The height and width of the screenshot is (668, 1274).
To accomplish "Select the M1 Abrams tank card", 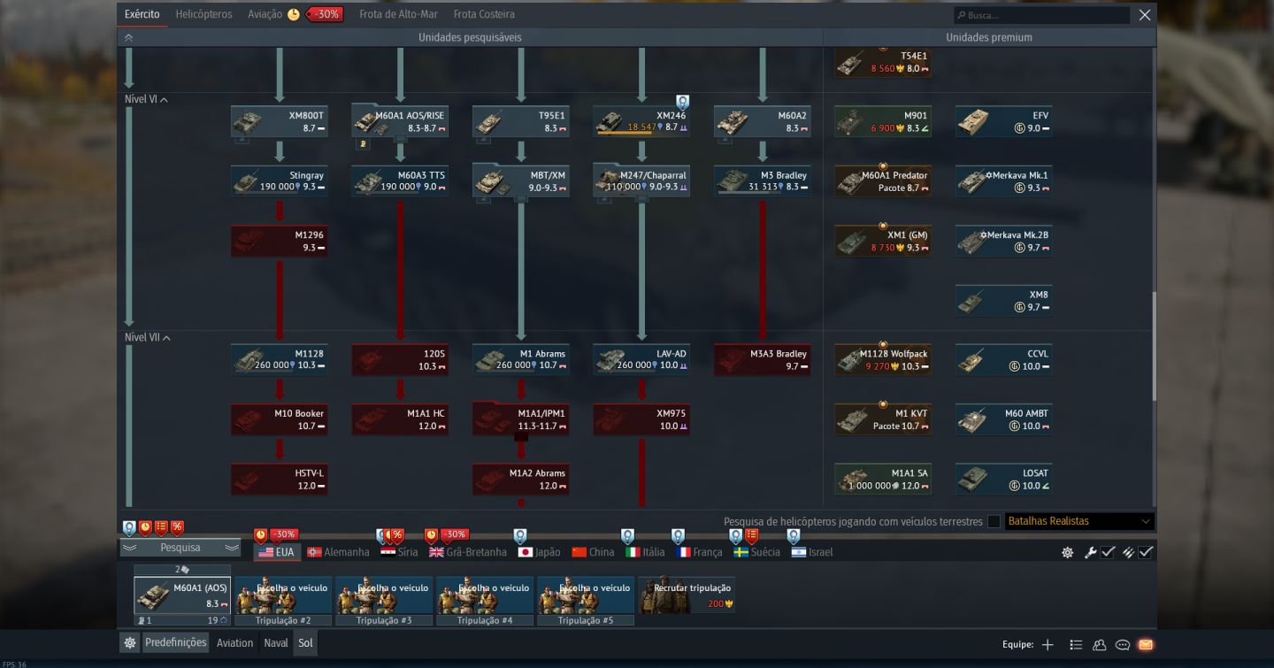I will click(520, 359).
